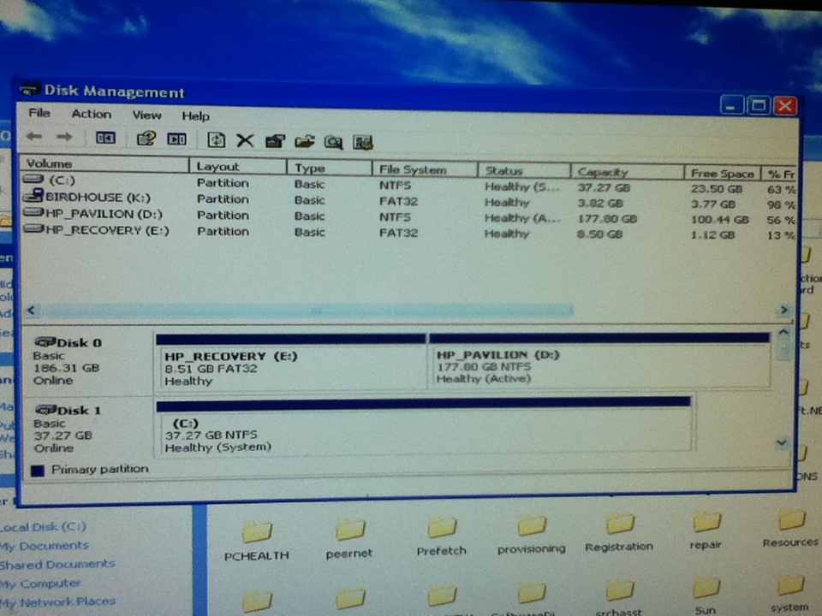
Task: Click the disk pane's up scroll arrow
Action: click(783, 332)
